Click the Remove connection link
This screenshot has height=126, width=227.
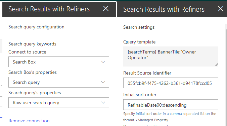point(29,121)
